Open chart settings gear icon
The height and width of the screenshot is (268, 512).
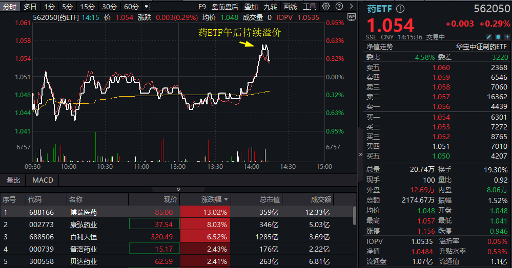point(326,6)
